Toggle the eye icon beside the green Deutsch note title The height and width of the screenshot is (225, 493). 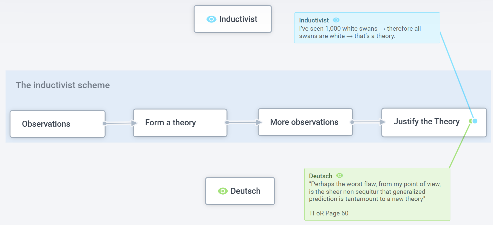339,175
